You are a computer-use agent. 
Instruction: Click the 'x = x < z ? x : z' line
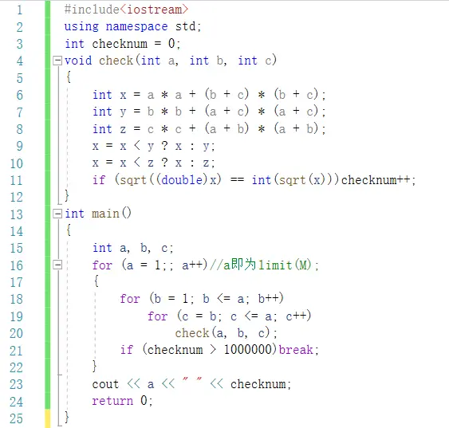coord(153,163)
